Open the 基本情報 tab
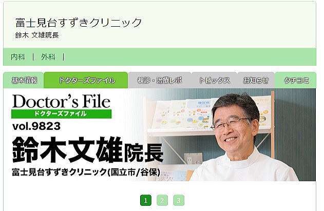Image resolution: width=324 pixels, height=211 pixels. coord(23,80)
